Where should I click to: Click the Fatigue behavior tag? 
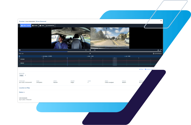pos(21,75)
